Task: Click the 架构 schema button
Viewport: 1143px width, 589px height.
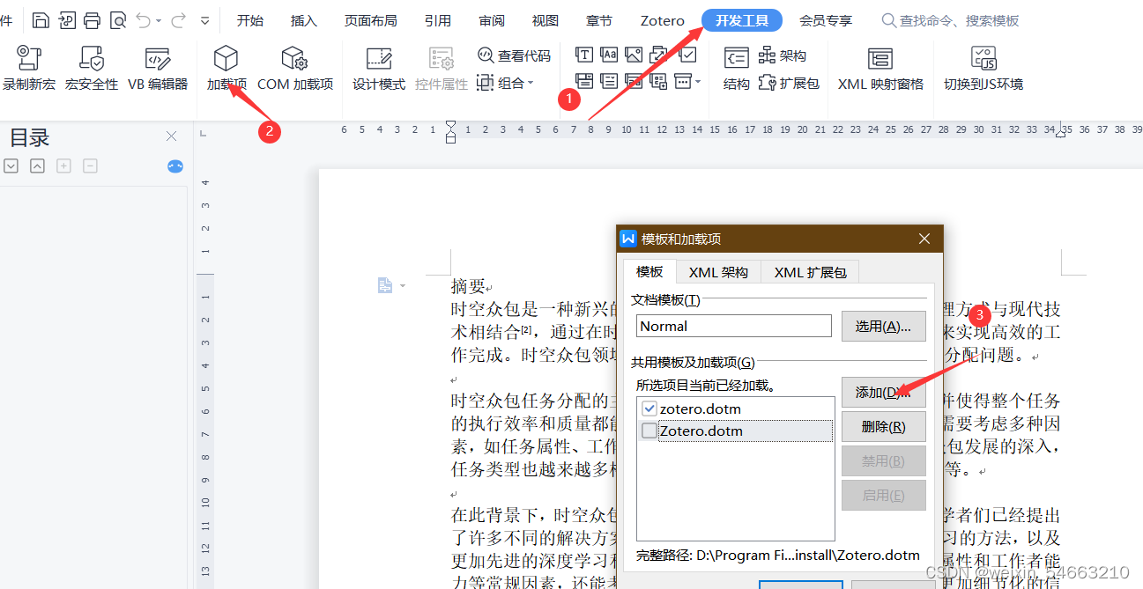Action: point(782,55)
